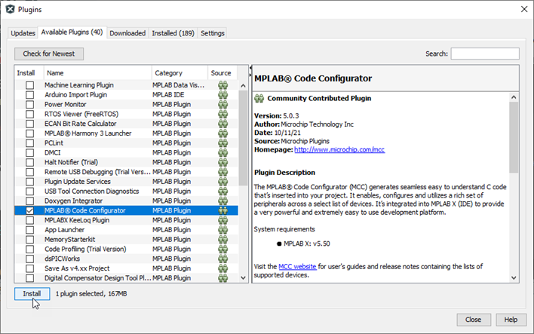Image resolution: width=534 pixels, height=334 pixels.
Task: Check the Arduino Import Plugin install checkbox
Action: (29, 95)
